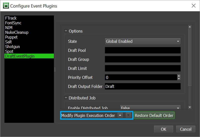Click the Priority Offset value field
Screen dimensions: 200x137
(141, 77)
